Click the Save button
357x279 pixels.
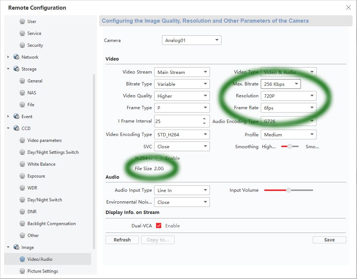329,240
